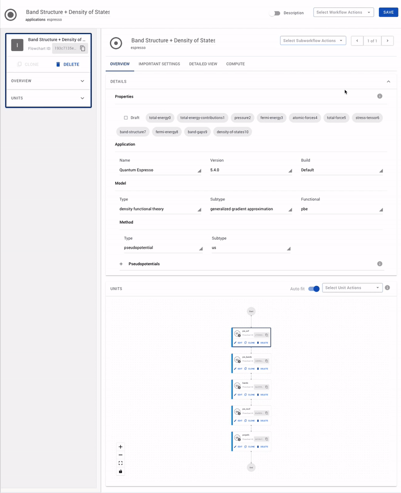Open the Method Subtype us dropdown
This screenshot has height=493, width=401.
(x=251, y=248)
